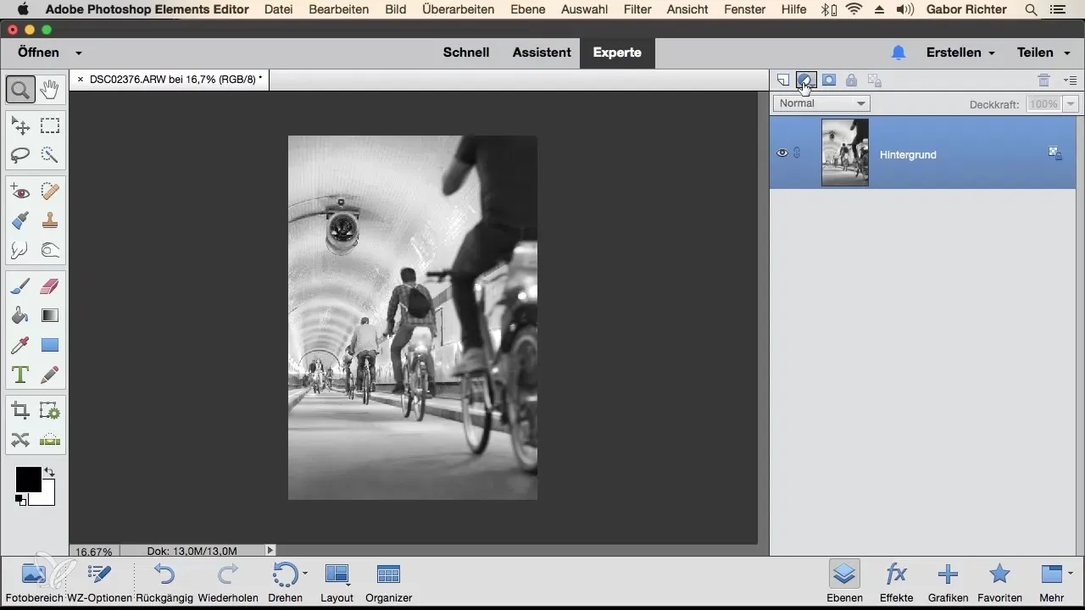Image resolution: width=1085 pixels, height=610 pixels.
Task: Select the Sponge tool
Action: [x=50, y=250]
